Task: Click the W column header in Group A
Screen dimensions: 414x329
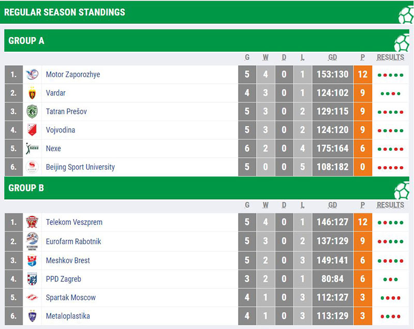Action: 265,57
